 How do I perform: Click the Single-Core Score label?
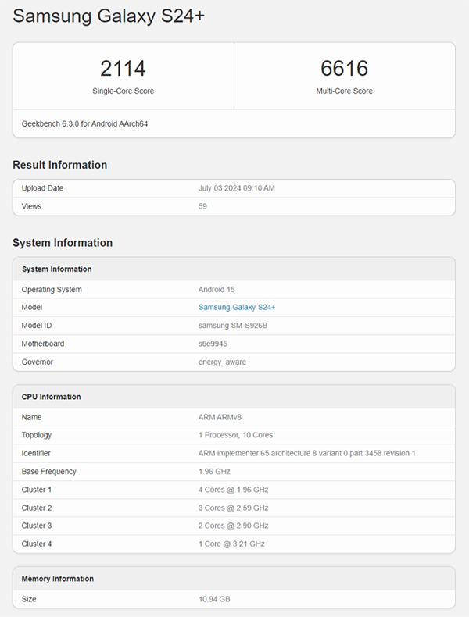123,91
